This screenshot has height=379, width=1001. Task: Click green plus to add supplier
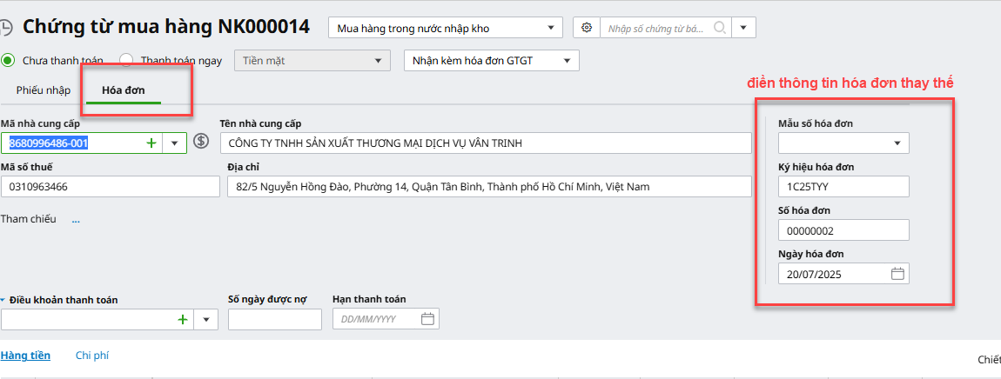(151, 143)
